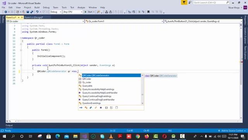Open the File menu
Image resolution: width=248 pixels, height=140 pixels.
3,7
